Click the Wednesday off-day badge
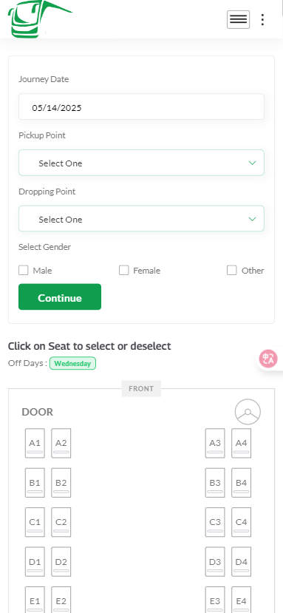283x613 pixels. 72,363
